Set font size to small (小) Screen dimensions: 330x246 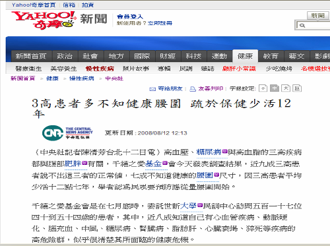tap(263, 88)
